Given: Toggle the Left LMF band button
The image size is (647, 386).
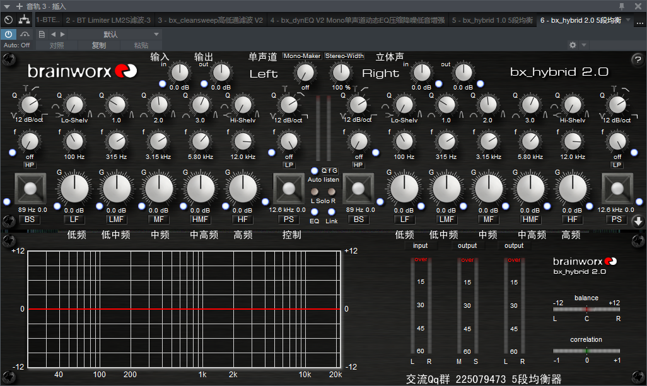Looking at the screenshot, I should click(117, 219).
